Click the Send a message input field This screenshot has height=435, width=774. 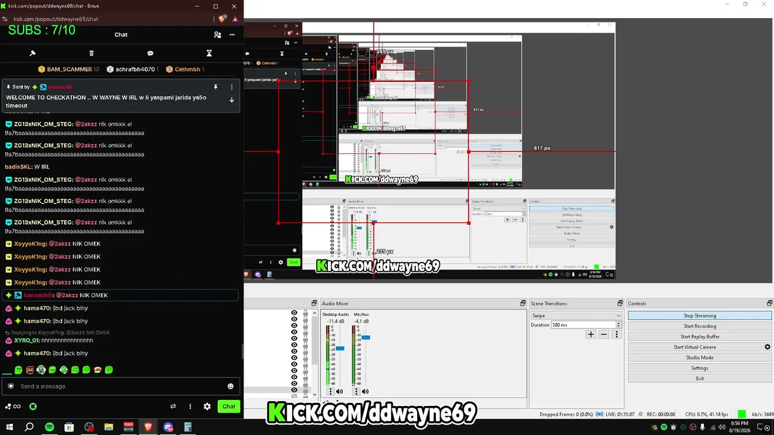click(x=121, y=386)
